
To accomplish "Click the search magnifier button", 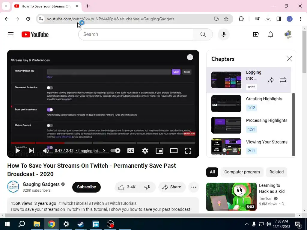I will click(203, 34).
